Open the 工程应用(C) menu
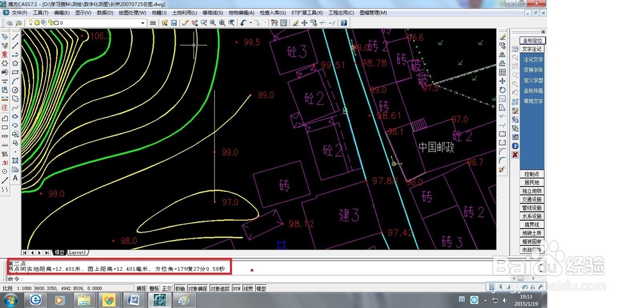Viewport: 641px width, 308px height. click(342, 13)
